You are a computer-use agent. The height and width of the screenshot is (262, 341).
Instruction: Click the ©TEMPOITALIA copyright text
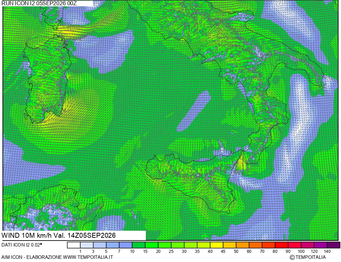coord(308,257)
